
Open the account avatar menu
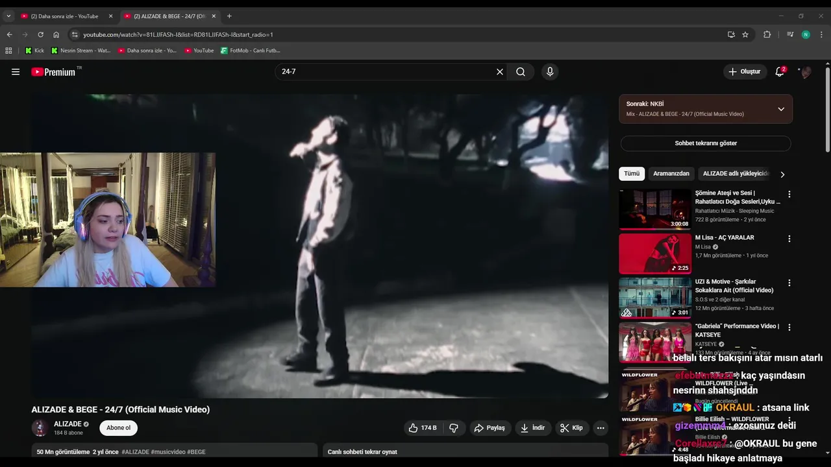805,72
